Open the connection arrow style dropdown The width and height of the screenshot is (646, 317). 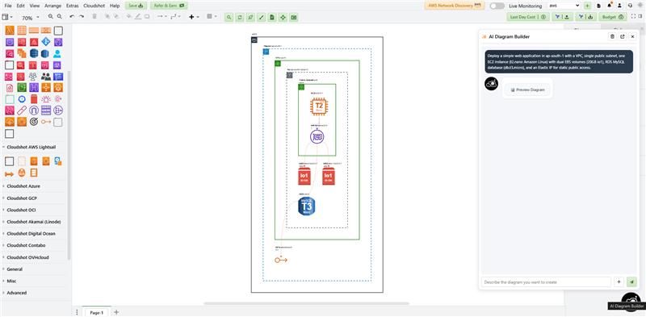pos(162,17)
